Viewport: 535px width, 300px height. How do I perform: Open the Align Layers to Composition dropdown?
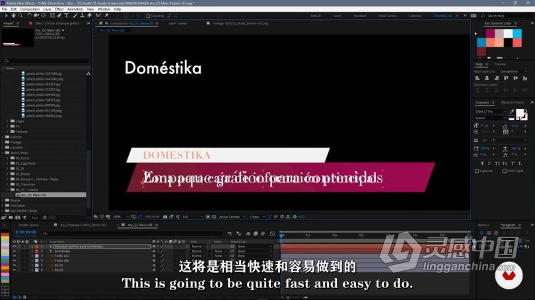click(x=513, y=71)
